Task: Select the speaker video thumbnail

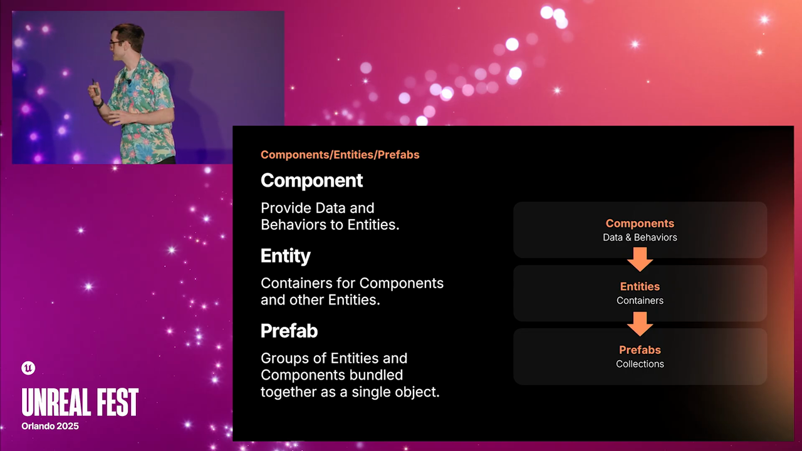Action: [x=148, y=87]
